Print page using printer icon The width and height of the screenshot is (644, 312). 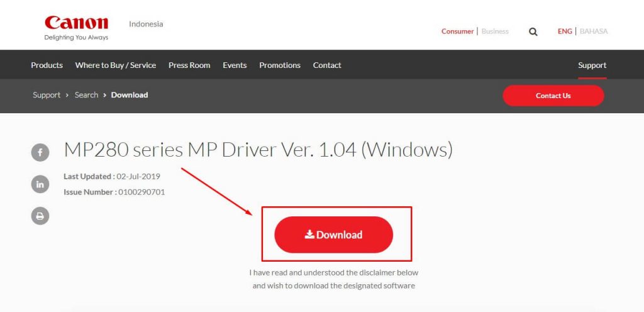point(40,216)
